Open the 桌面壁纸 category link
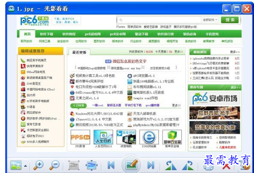 (x=154, y=41)
